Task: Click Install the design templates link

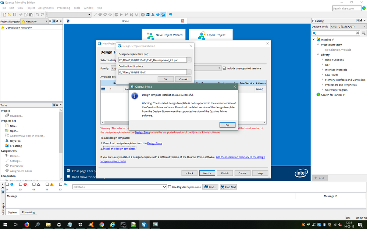Action: [x=120, y=149]
